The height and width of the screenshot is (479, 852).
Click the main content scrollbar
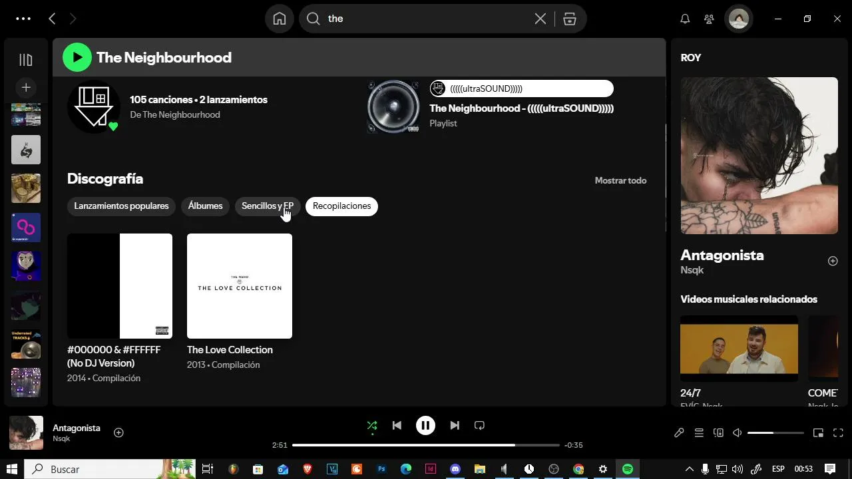point(666,178)
